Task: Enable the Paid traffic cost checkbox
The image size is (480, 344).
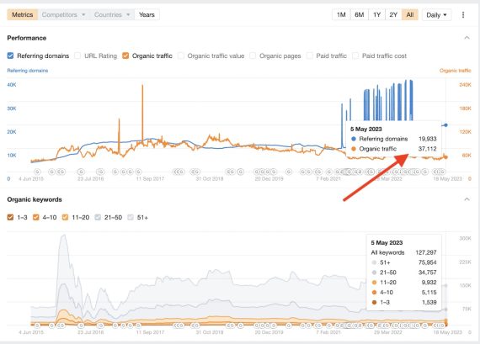Action: [x=355, y=56]
